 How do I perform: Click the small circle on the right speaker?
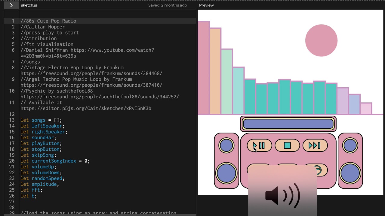[x=350, y=145]
